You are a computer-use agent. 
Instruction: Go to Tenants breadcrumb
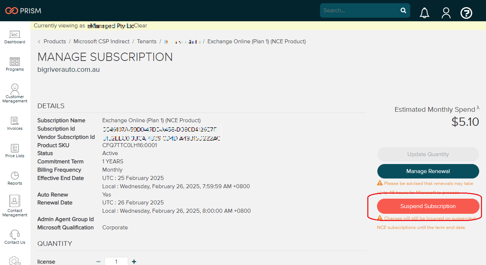coord(147,41)
